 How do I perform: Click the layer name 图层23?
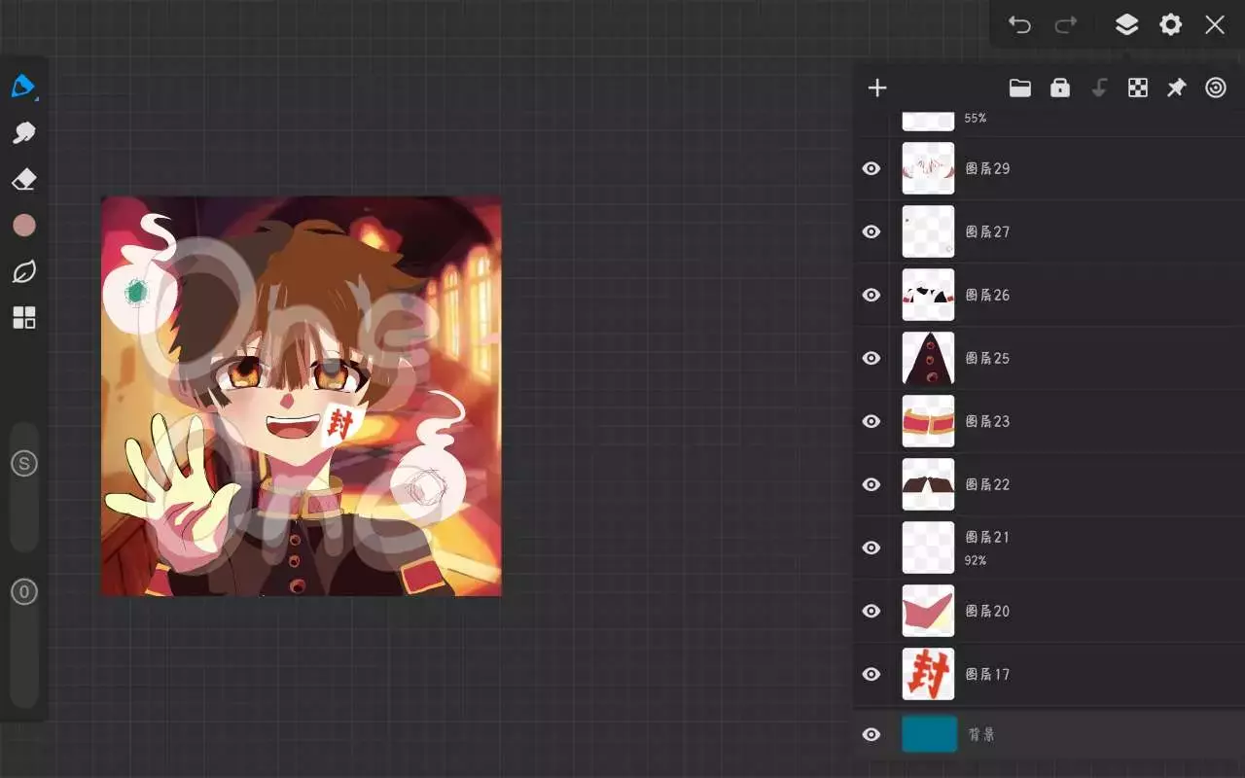pos(987,421)
